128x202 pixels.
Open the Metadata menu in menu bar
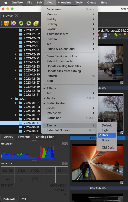(64, 3)
